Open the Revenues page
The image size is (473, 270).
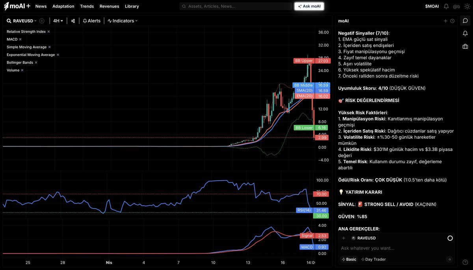(109, 6)
